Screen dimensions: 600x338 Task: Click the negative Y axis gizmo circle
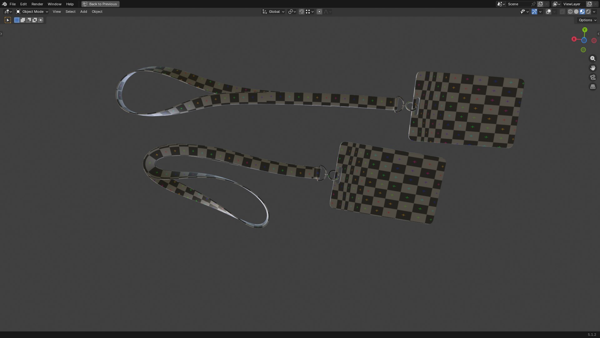click(583, 50)
